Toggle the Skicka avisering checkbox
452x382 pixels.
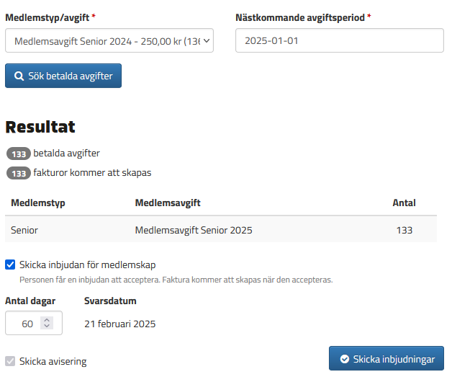[x=10, y=361]
